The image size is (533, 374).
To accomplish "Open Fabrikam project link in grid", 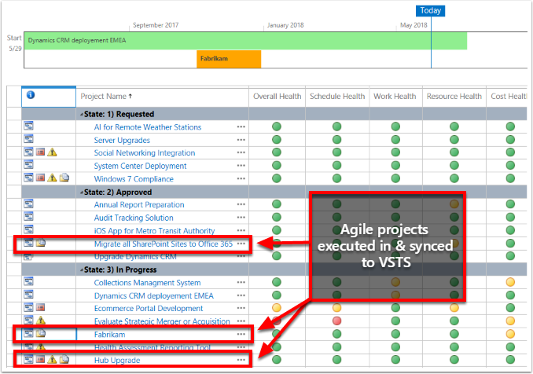I will point(109,335).
